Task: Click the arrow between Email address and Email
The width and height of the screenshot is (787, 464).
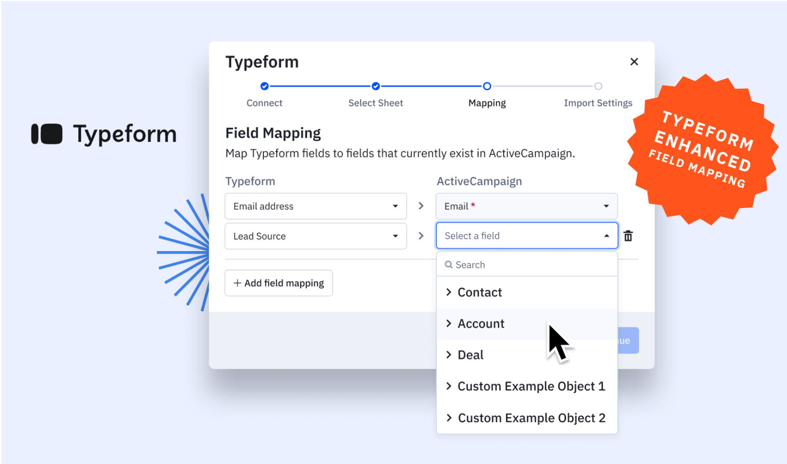Action: pyautogui.click(x=421, y=206)
